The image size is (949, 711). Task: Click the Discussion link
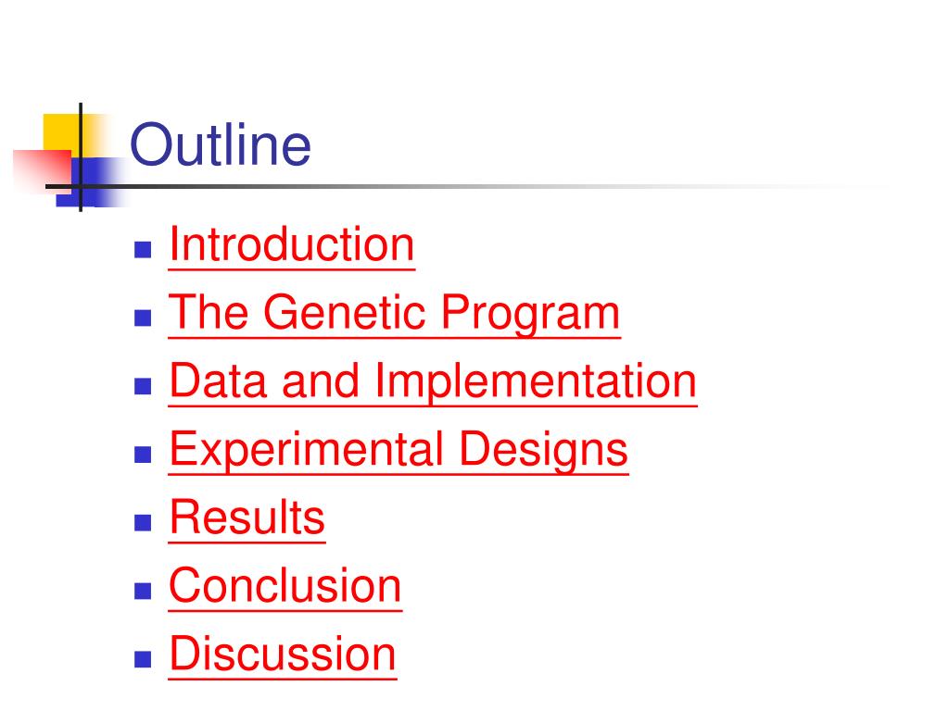pos(283,655)
